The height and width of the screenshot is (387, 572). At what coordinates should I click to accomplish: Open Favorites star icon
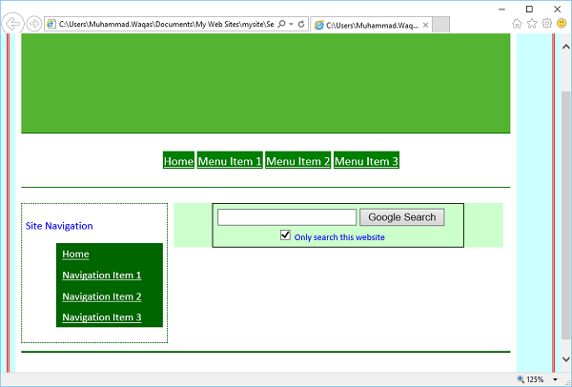click(532, 23)
